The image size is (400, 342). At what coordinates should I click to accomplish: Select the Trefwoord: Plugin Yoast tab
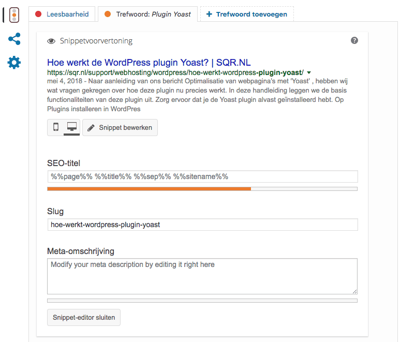coord(147,14)
